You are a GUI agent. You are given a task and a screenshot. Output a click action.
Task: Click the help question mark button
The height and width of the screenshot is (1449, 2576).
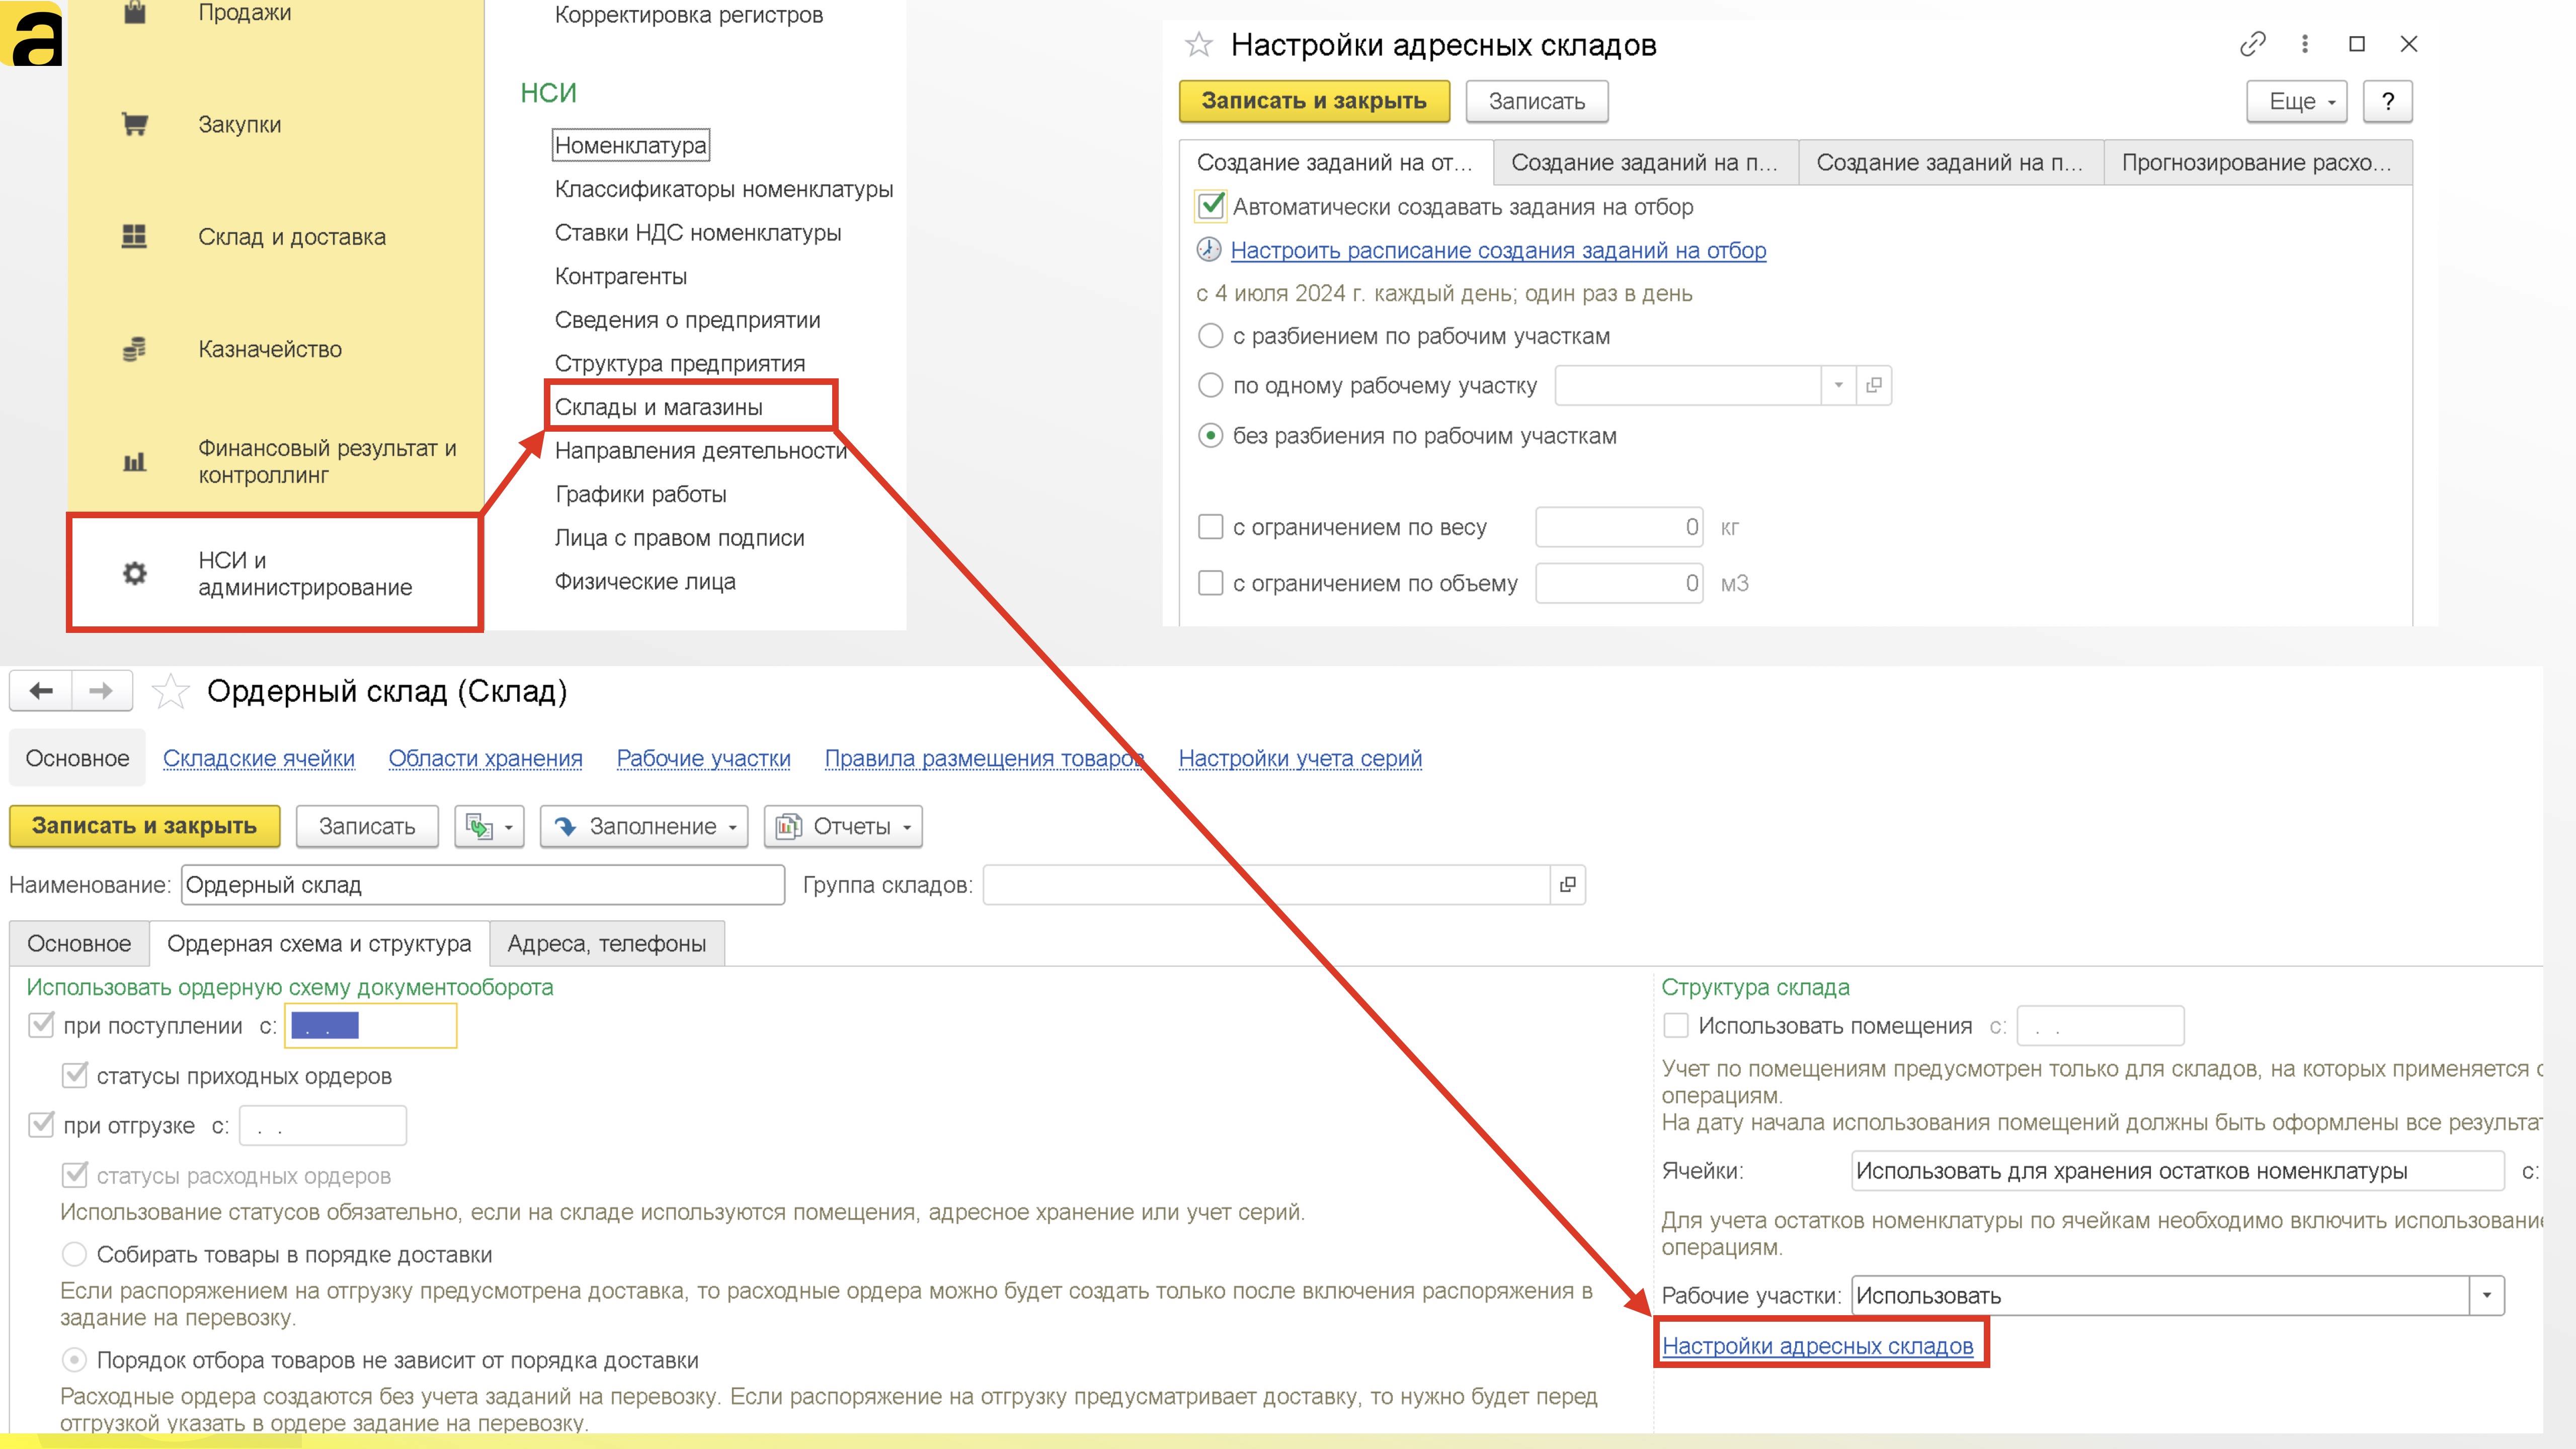tap(2388, 101)
